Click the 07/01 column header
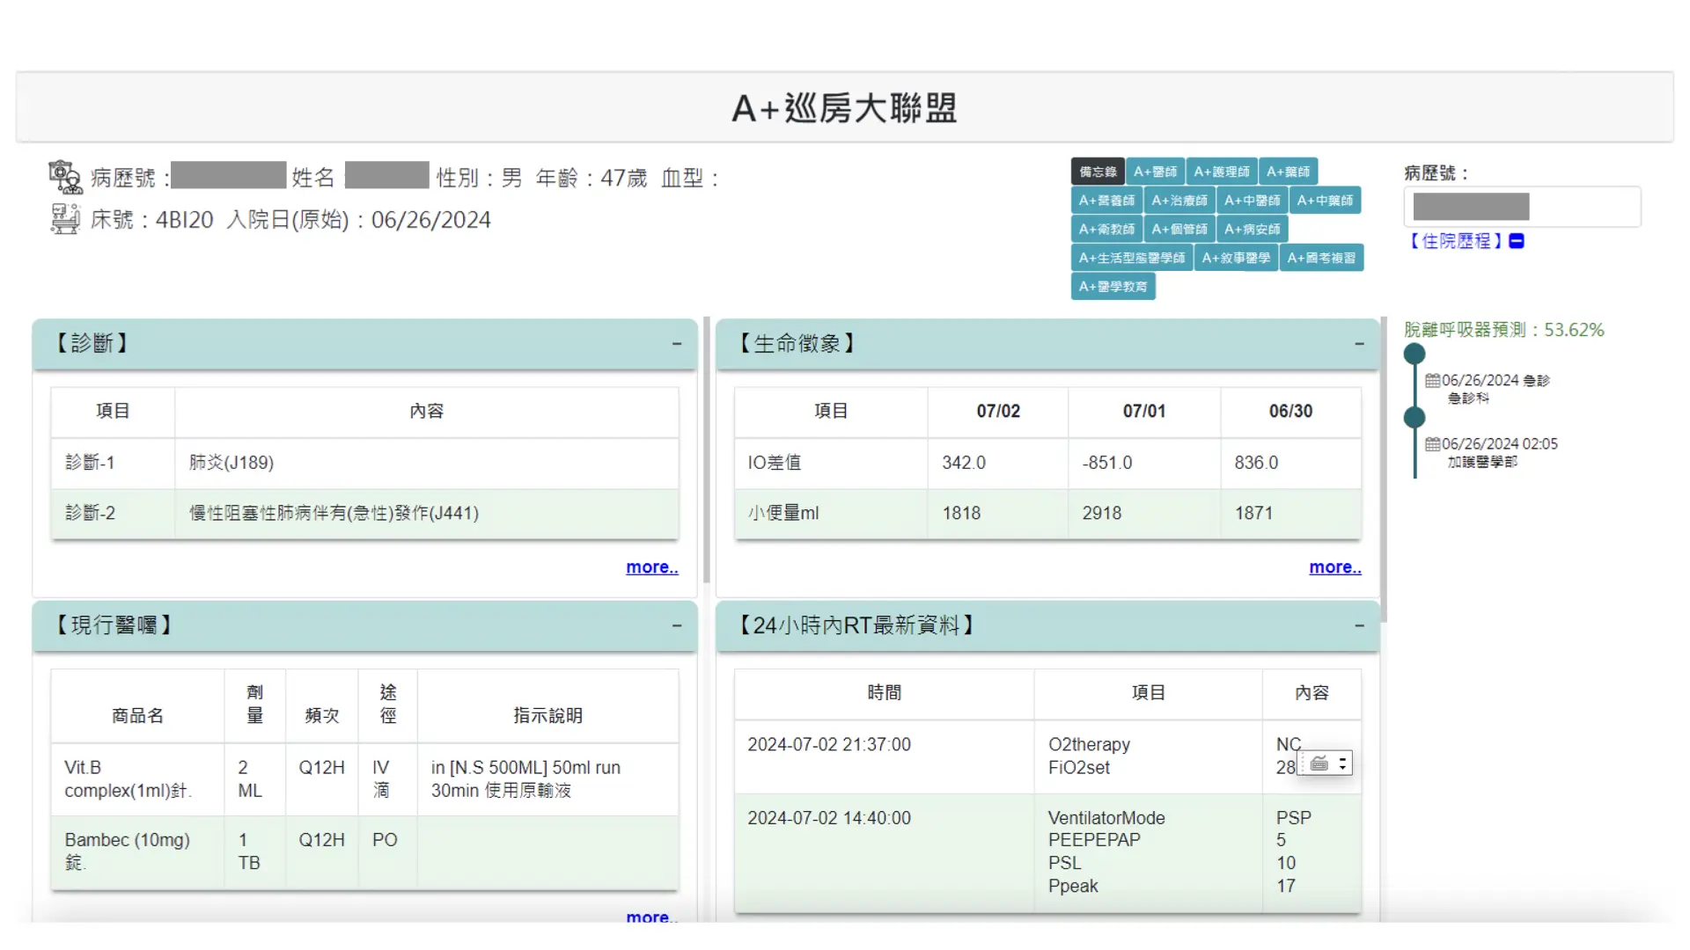 (x=1144, y=412)
